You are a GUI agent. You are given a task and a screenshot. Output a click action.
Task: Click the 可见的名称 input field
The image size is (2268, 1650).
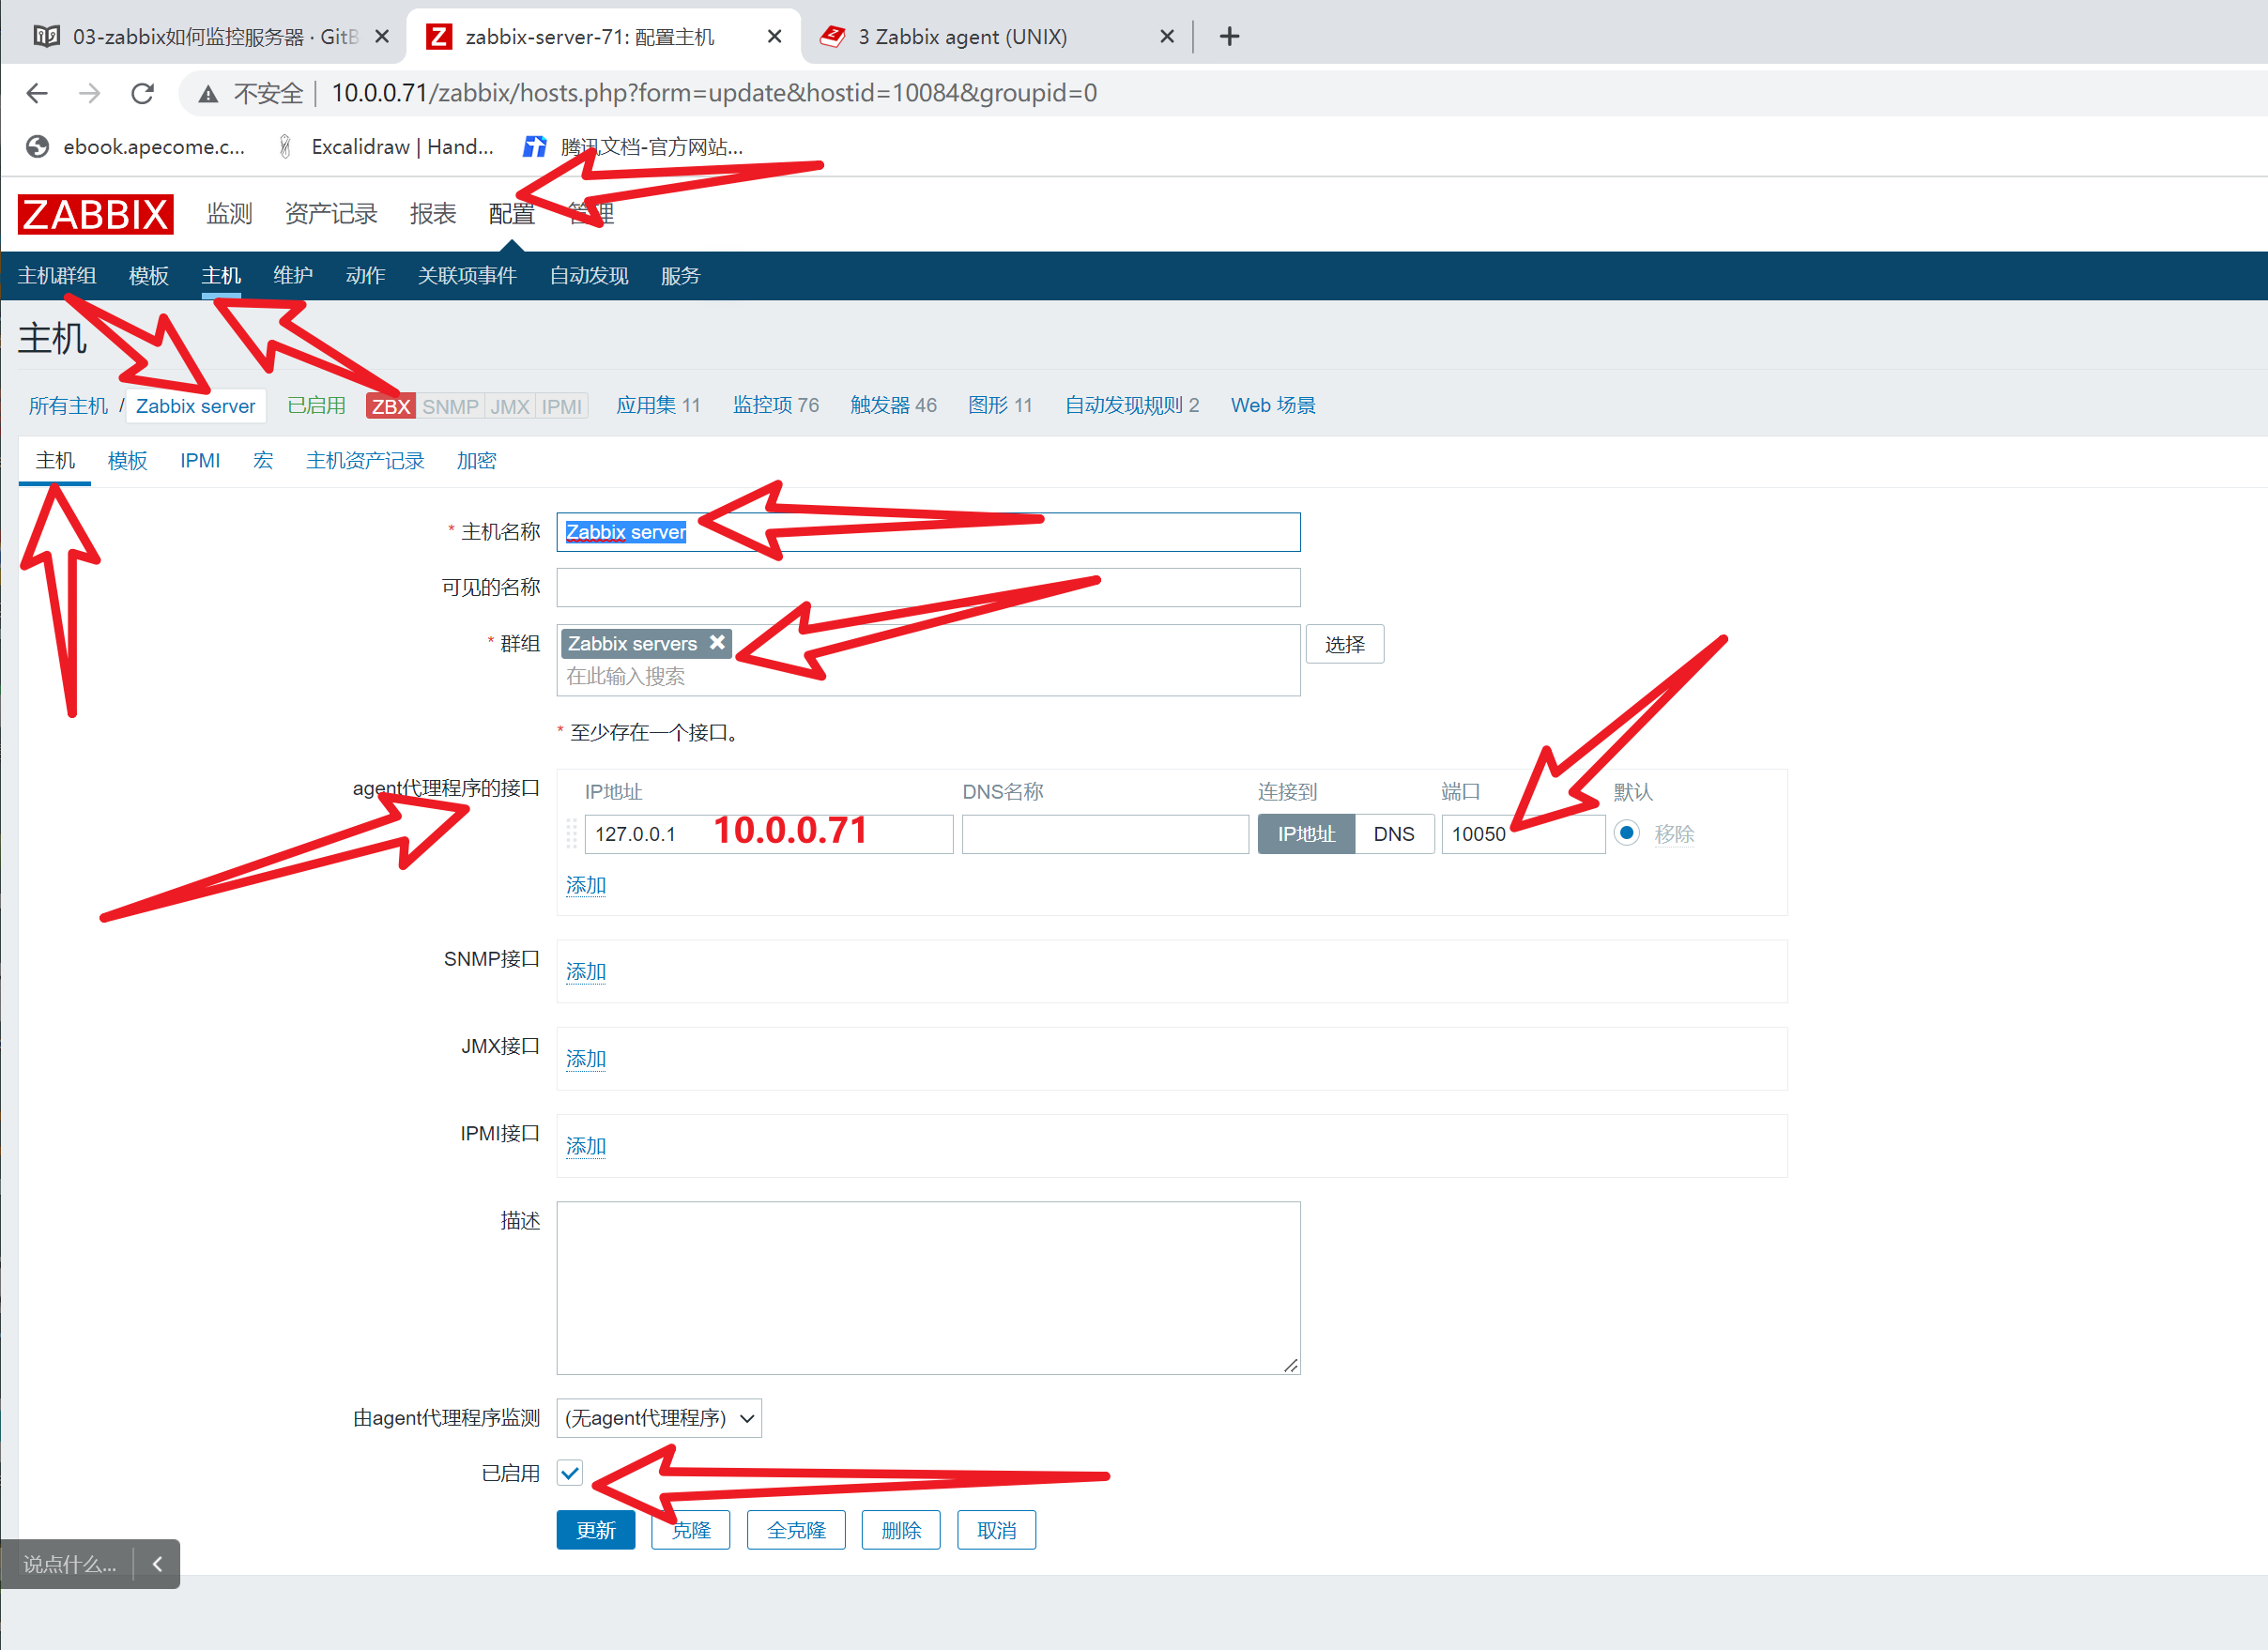(x=928, y=588)
